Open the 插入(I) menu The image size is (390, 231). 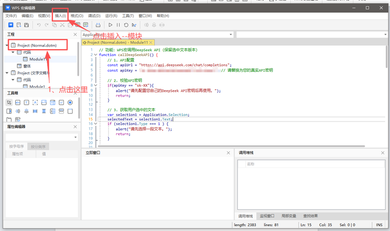point(61,16)
